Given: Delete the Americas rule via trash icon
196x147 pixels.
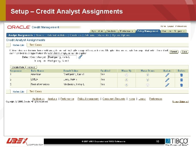Looking at the screenshot, I should tap(181, 75).
